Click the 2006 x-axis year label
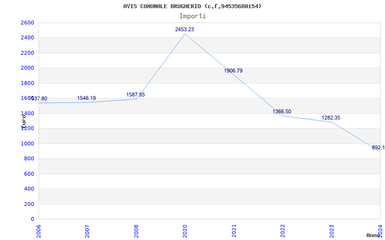The height and width of the screenshot is (240, 385). tap(38, 231)
